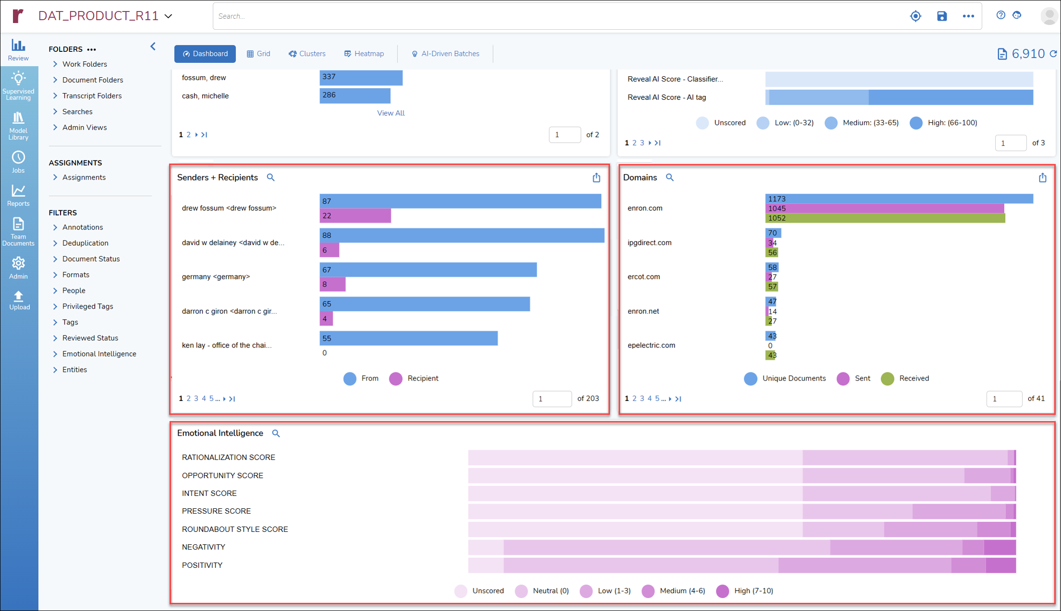Open the Reports section
The width and height of the screenshot is (1061, 611).
(18, 195)
